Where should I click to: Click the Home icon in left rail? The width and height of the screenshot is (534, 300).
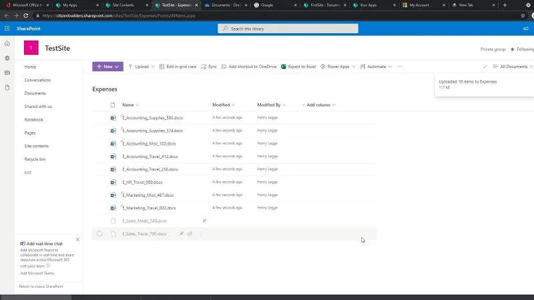pos(7,43)
